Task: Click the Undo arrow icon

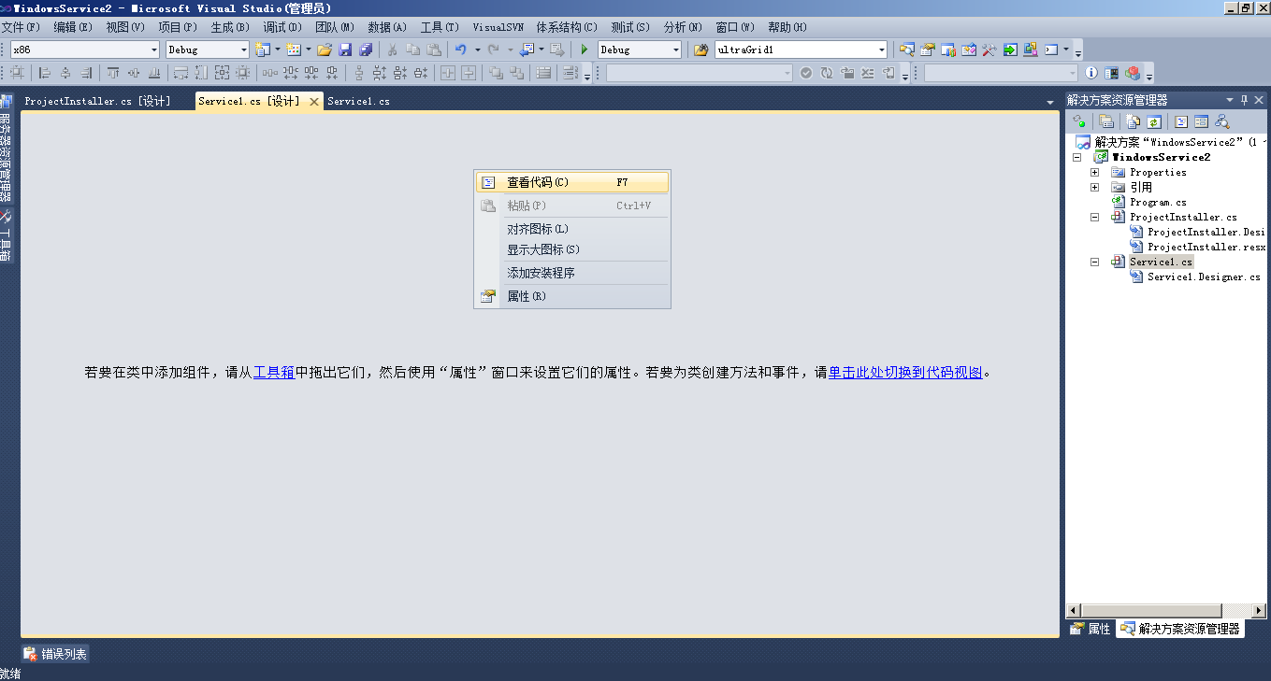Action: coord(460,50)
